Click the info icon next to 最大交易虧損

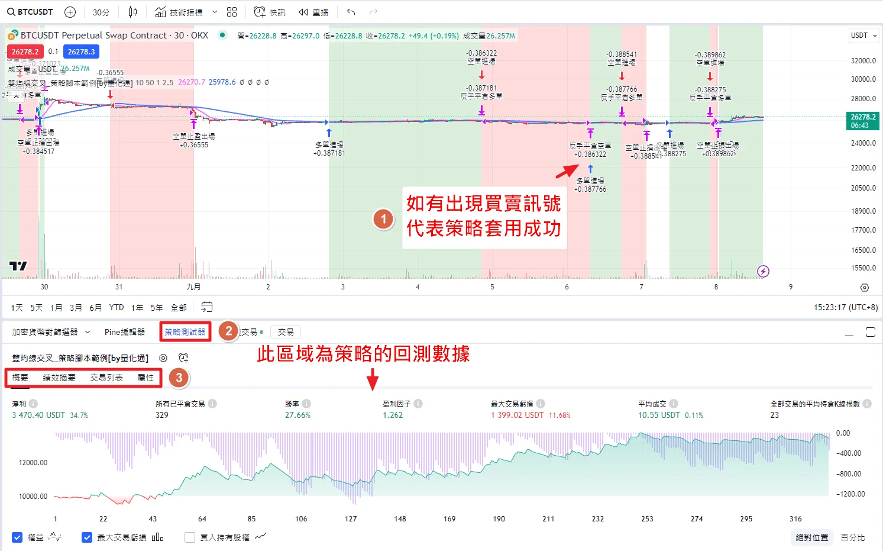click(x=541, y=404)
